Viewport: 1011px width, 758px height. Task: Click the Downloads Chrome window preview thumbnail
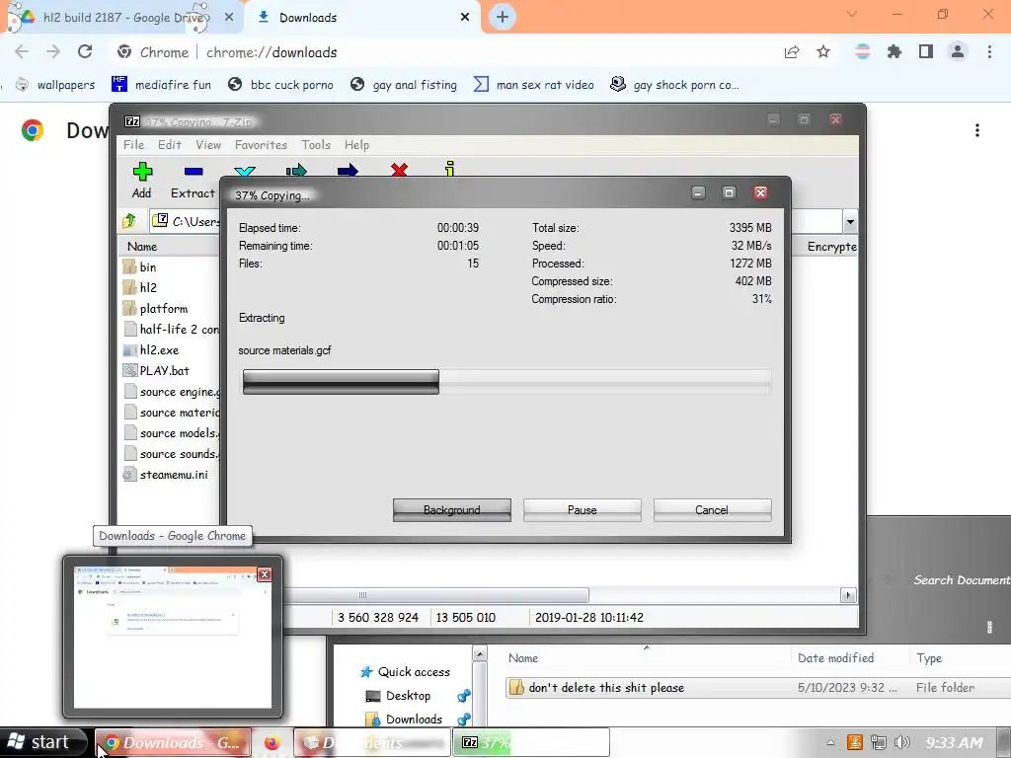click(x=172, y=637)
